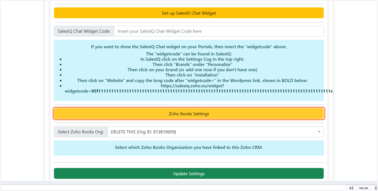Open the Zoho Books Settings section
The height and width of the screenshot is (191, 378).
189,114
